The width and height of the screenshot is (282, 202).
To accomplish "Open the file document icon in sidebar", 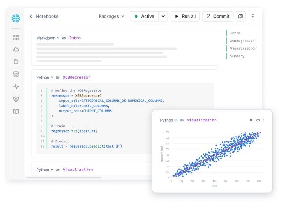I will pos(16,62).
